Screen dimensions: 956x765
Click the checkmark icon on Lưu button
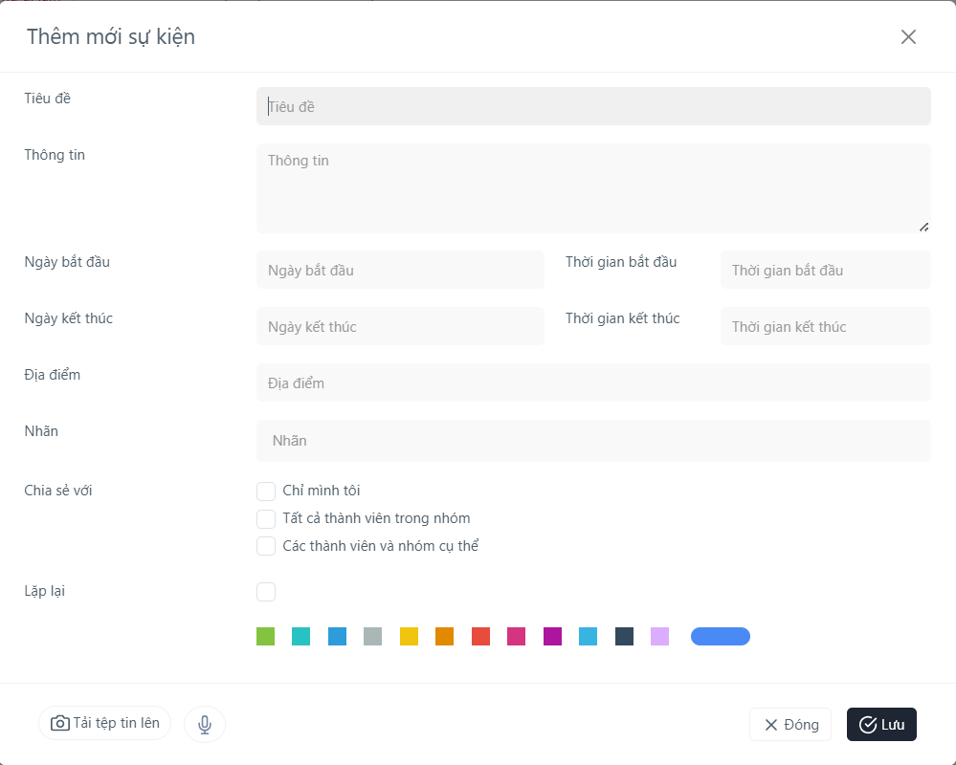(x=868, y=725)
